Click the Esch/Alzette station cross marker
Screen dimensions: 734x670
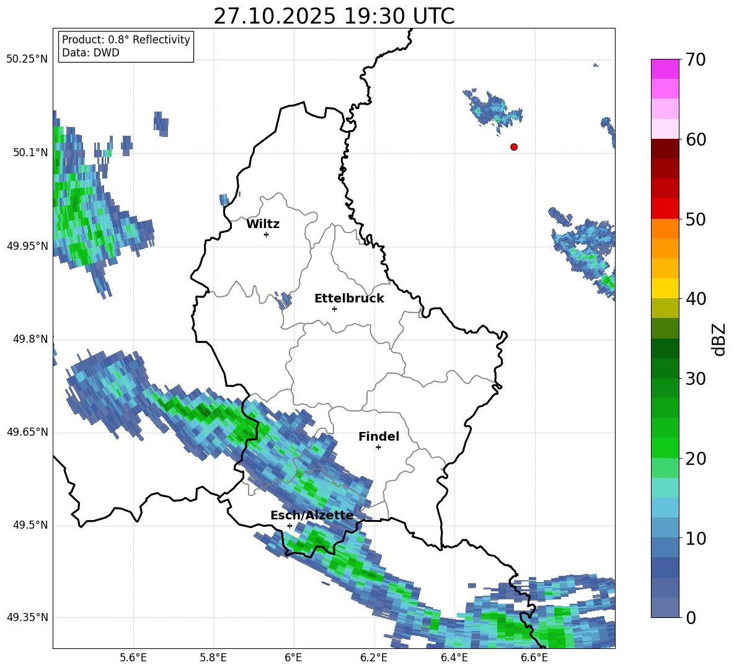[290, 526]
